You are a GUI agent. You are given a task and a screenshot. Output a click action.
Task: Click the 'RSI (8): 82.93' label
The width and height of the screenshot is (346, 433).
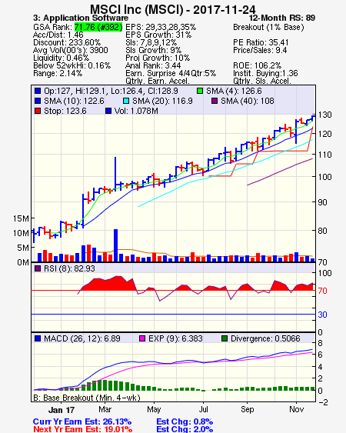pyautogui.click(x=69, y=268)
